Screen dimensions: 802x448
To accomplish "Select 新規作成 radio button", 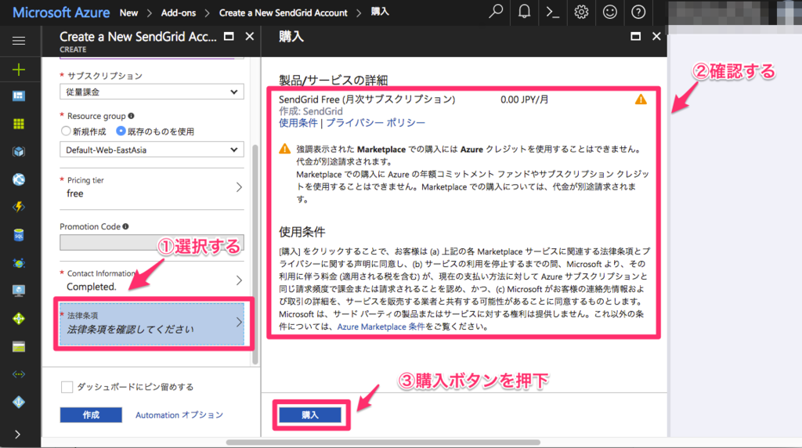I will click(66, 131).
